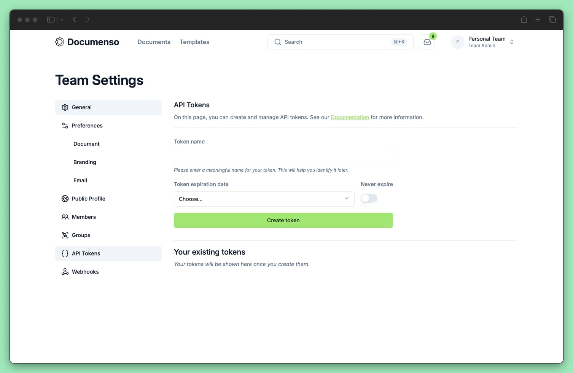Enable the Never expire toggle

pos(369,198)
